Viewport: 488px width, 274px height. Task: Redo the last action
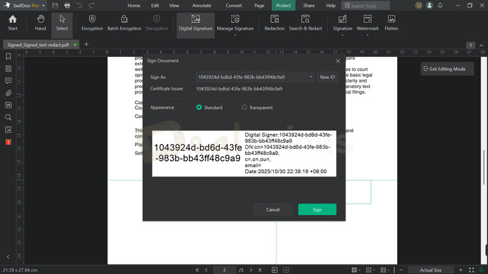click(91, 5)
